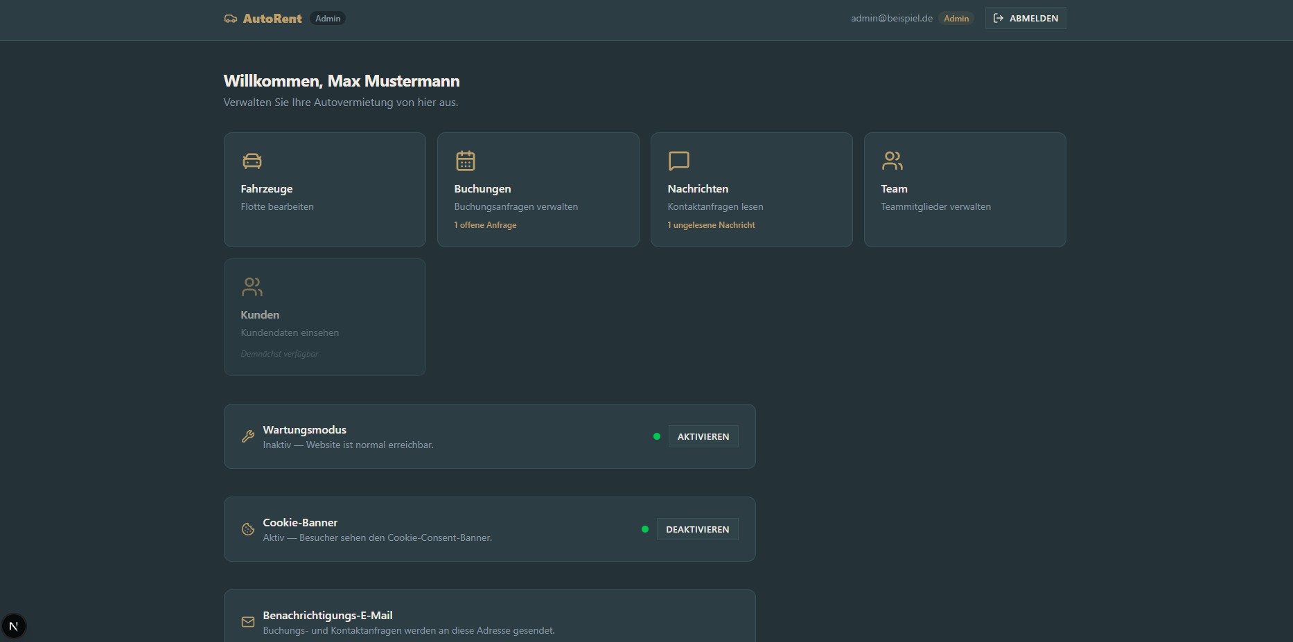Click the Wartungsmodus wrench icon
1293x642 pixels.
pyautogui.click(x=247, y=436)
